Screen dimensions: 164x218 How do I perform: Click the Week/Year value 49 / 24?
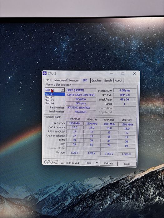[125, 100]
